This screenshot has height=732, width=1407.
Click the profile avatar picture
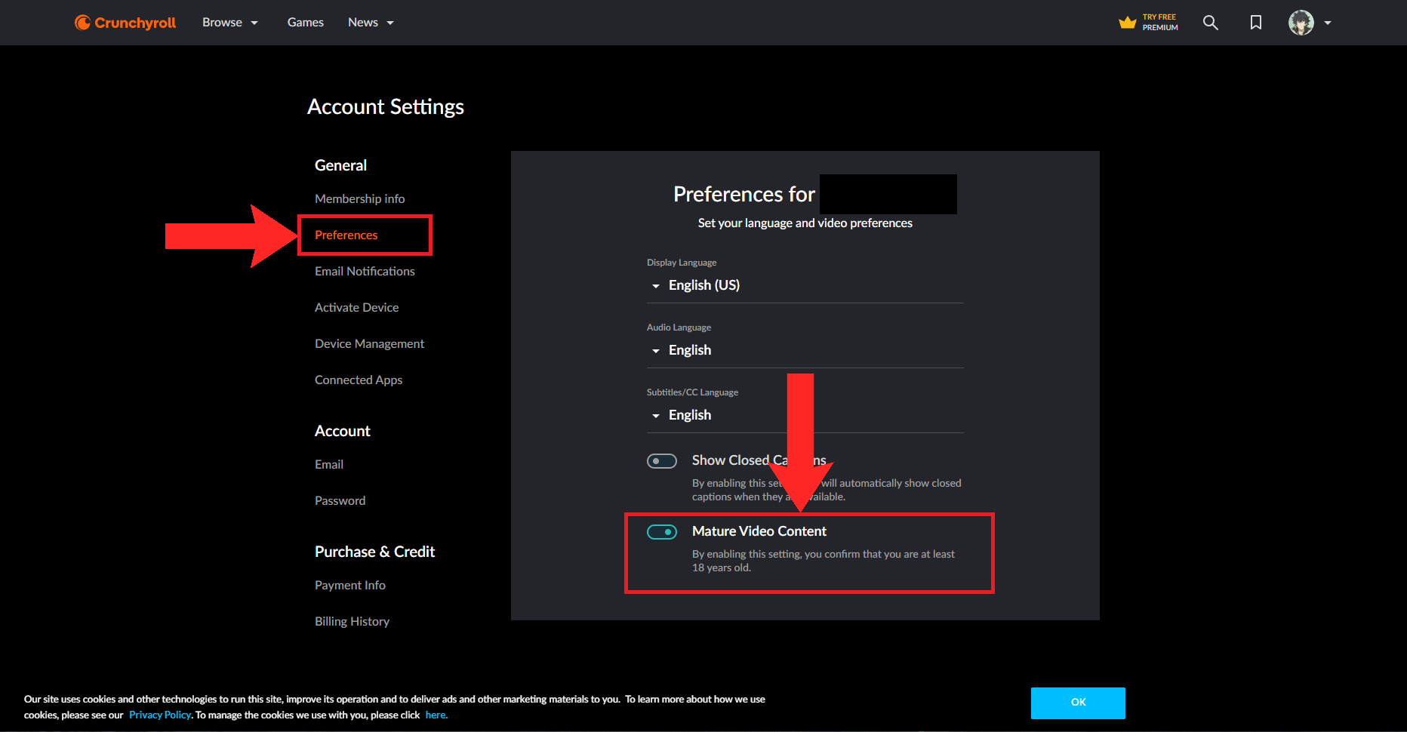click(x=1301, y=23)
